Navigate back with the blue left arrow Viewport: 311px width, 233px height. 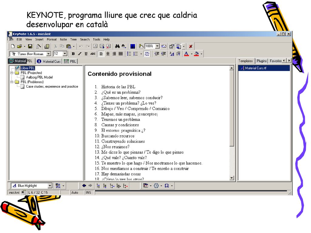(84, 186)
